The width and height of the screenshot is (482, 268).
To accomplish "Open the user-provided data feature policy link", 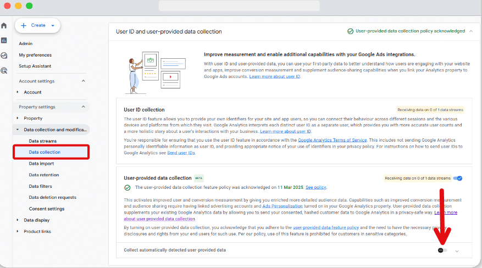I will pyautogui.click(x=326, y=227).
